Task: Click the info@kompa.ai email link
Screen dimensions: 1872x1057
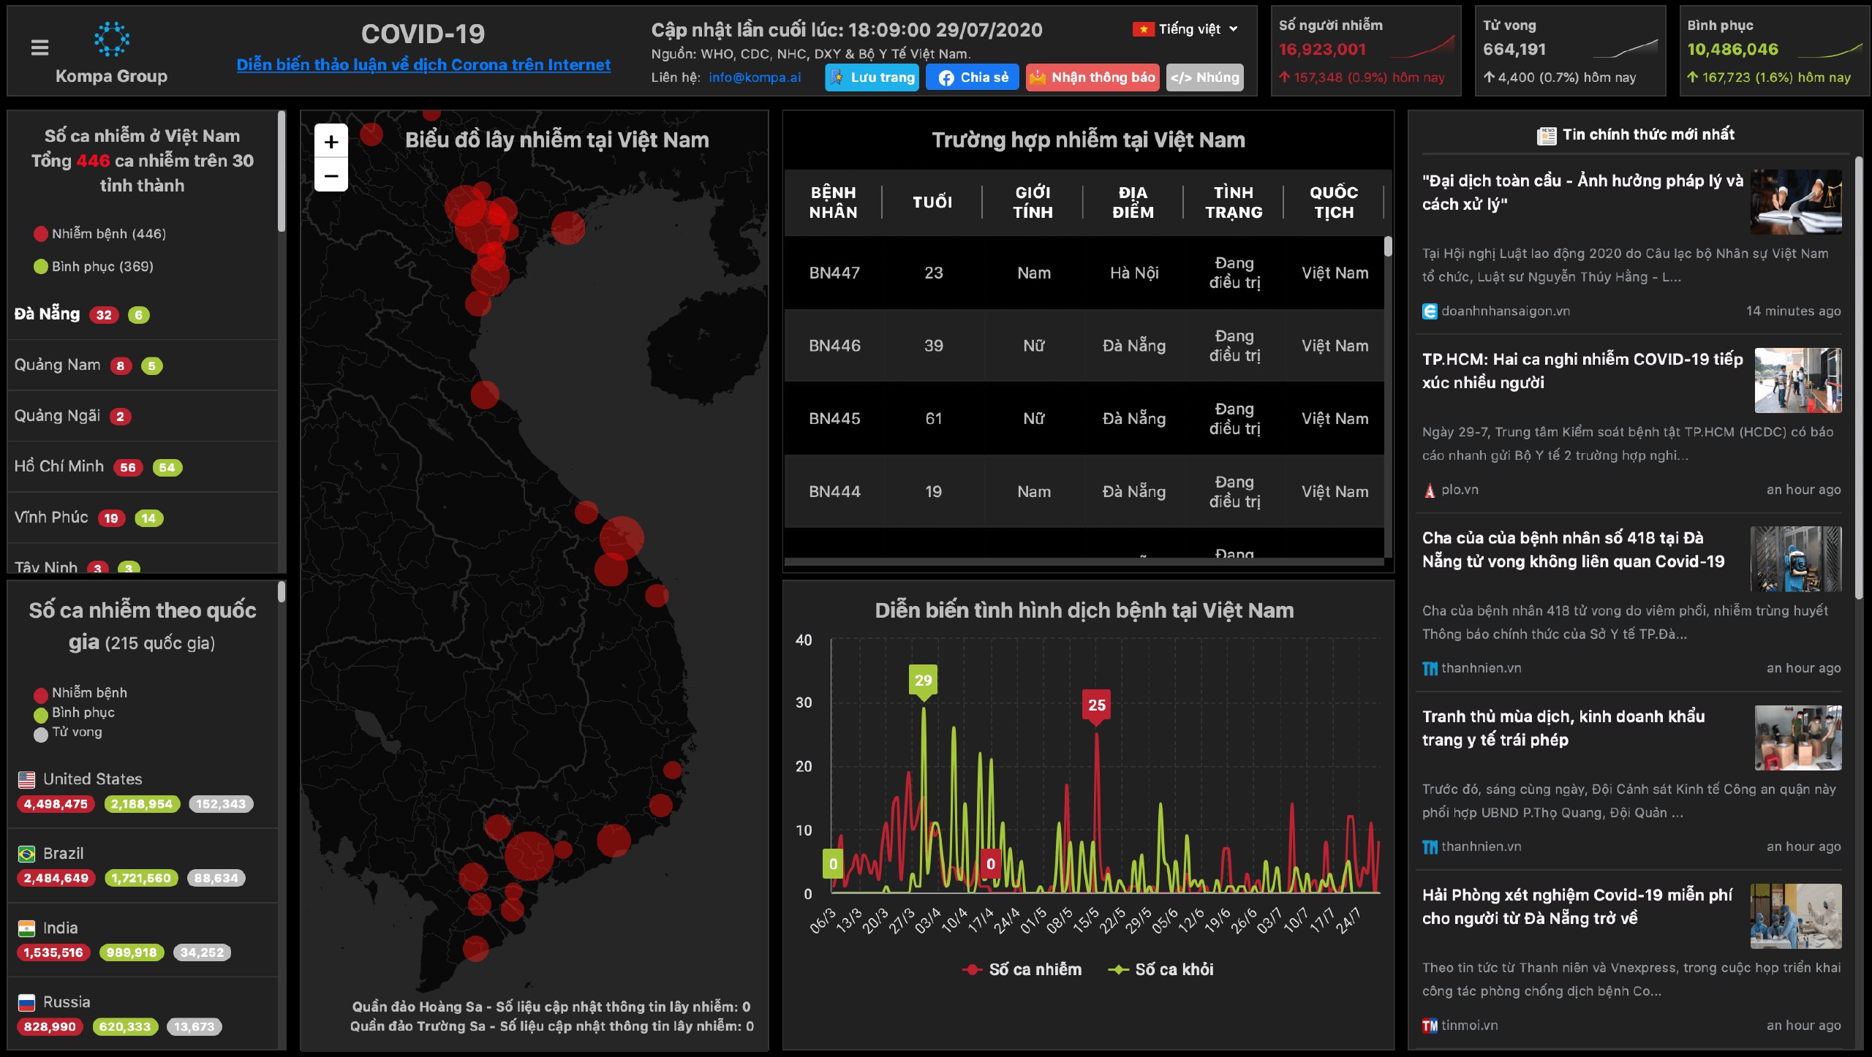Action: point(755,77)
